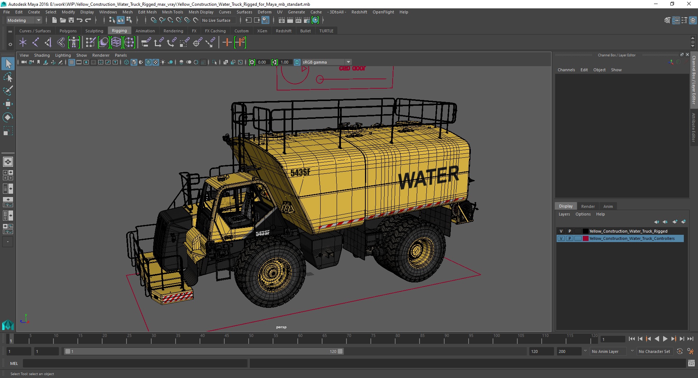
Task: Click the Create IK Handle shelf icon
Action: (48, 43)
